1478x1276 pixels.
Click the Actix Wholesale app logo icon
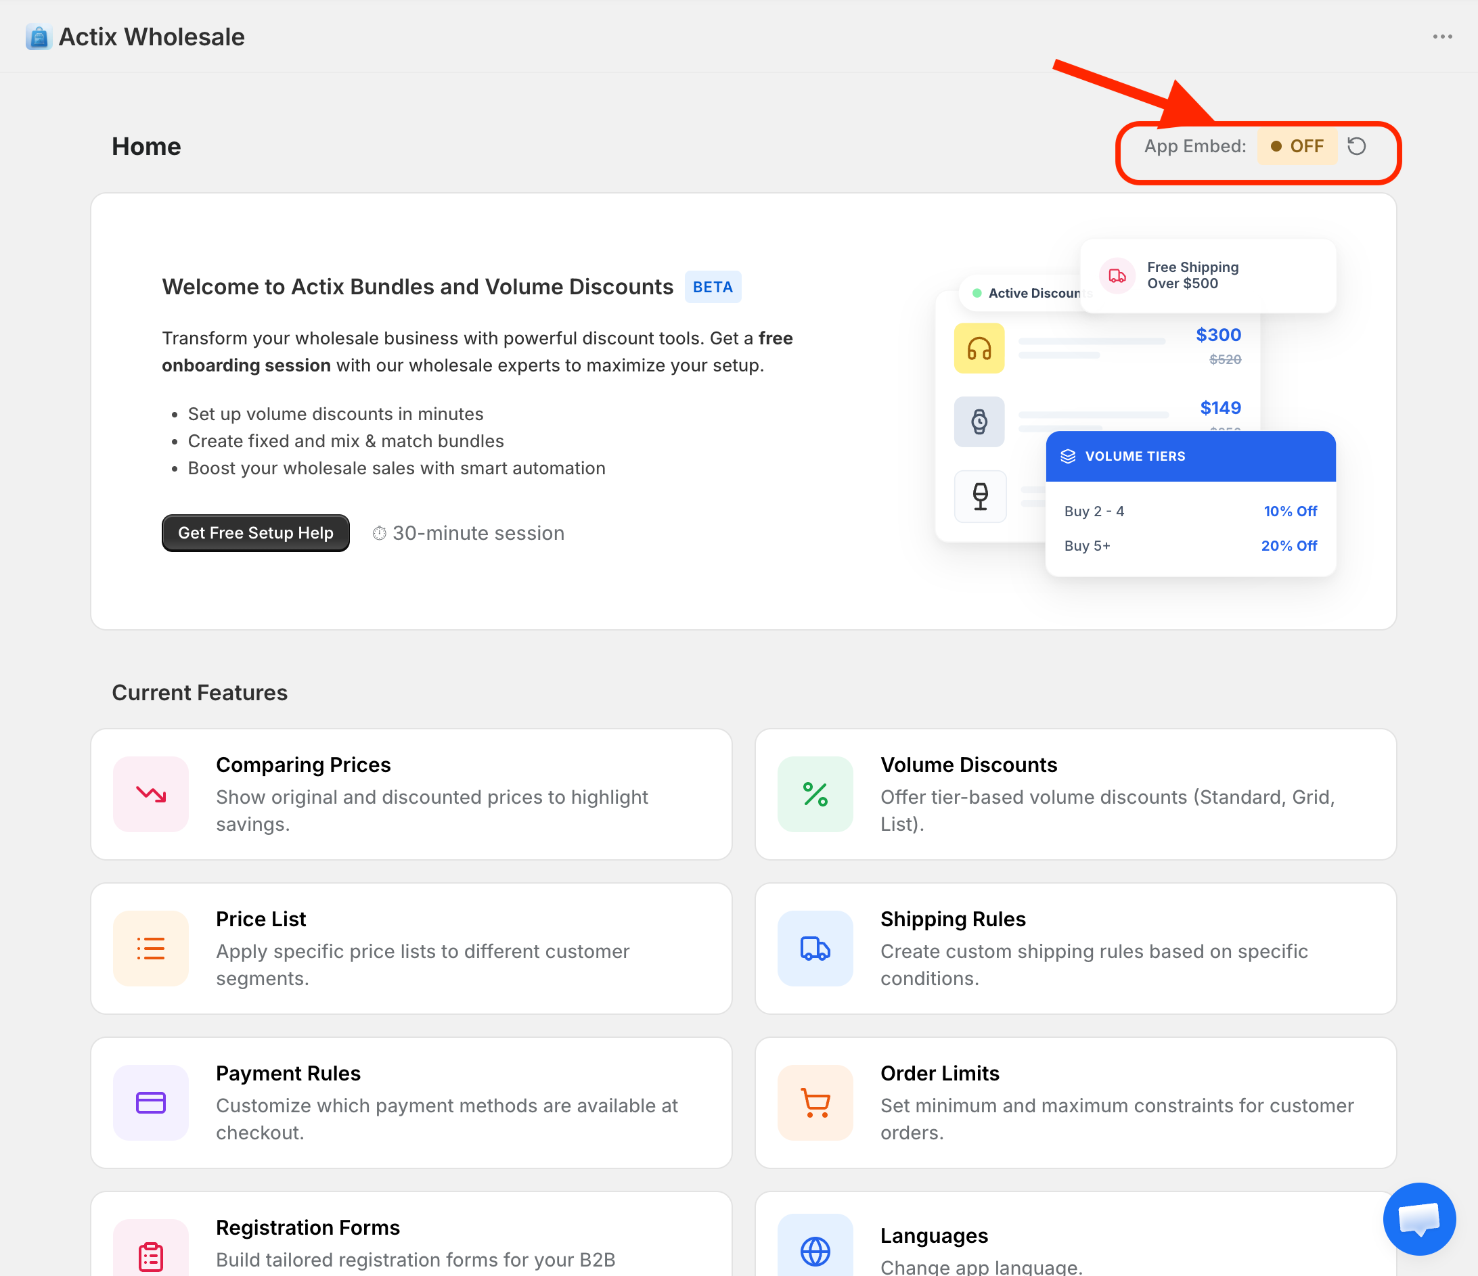[39, 37]
